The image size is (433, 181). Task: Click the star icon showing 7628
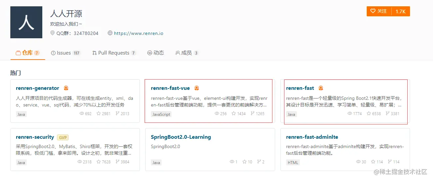click(x=99, y=162)
